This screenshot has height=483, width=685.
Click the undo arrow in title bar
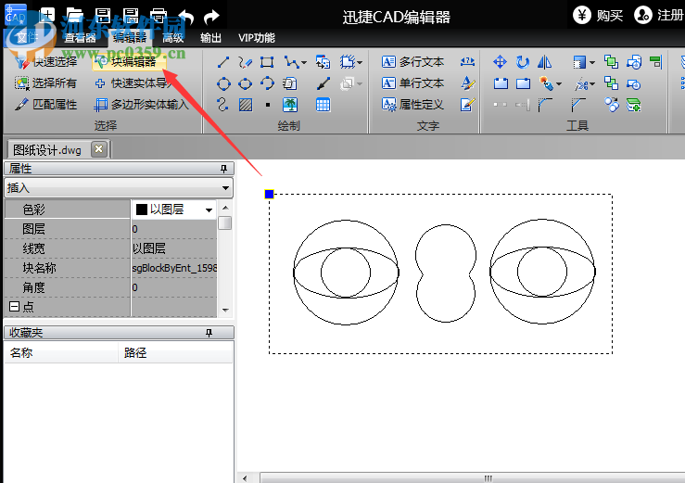(x=185, y=16)
